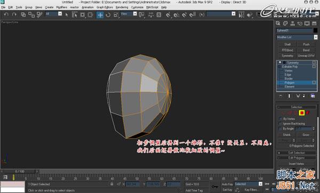Switch to the Create command panel
The width and height of the screenshot is (320, 193).
[278, 23]
